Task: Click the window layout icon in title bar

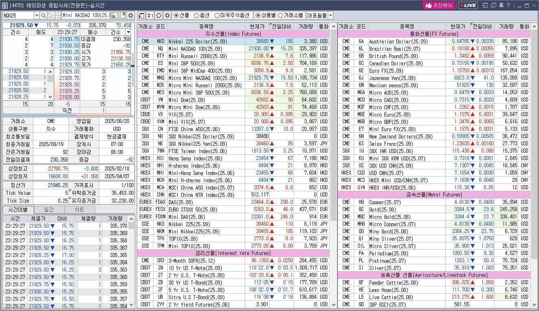Action: click(485, 5)
